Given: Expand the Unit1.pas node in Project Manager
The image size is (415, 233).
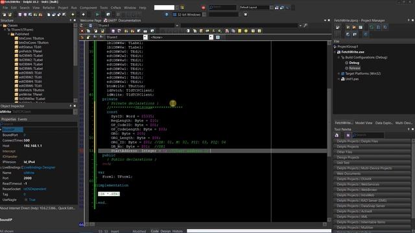Looking at the screenshot, I should (x=338, y=79).
